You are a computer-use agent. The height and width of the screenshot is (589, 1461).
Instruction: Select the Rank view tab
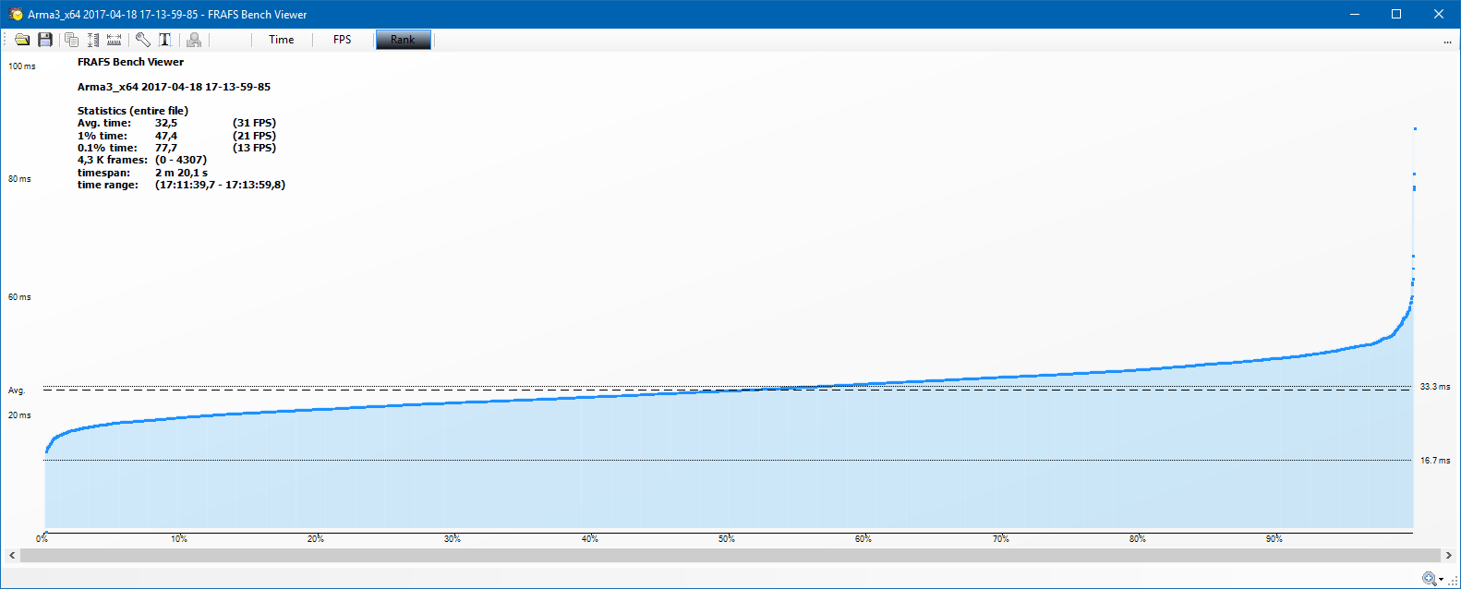click(x=403, y=40)
